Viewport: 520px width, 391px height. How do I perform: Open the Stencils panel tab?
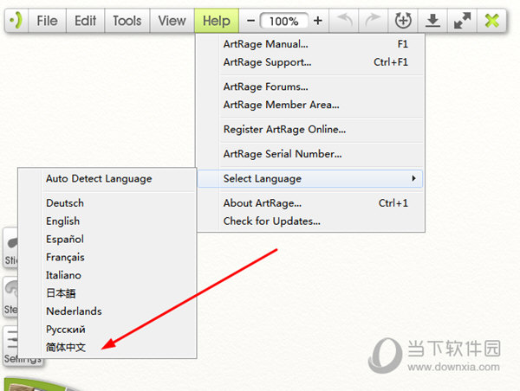coord(10,298)
